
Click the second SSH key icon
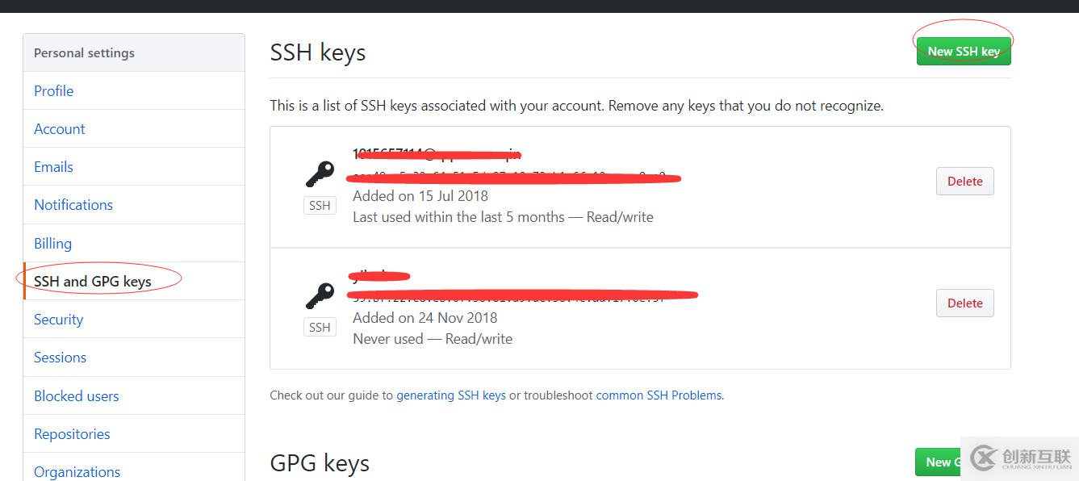[320, 296]
